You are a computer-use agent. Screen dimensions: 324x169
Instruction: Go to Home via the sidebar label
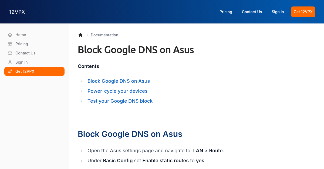point(21,35)
